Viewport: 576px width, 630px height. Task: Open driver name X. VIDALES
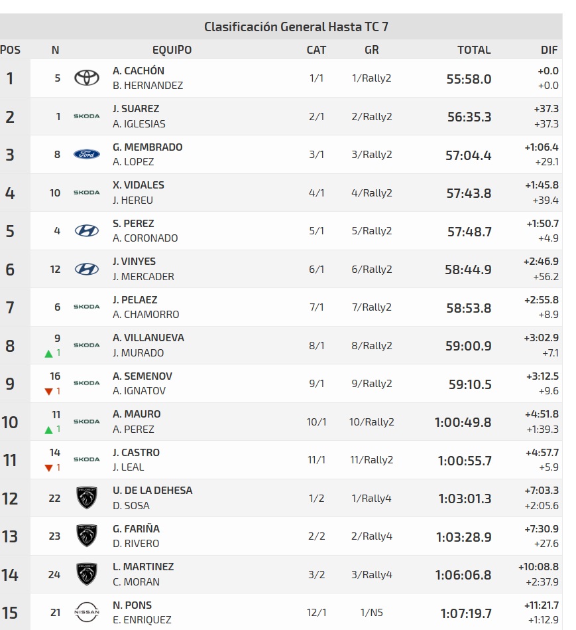[x=139, y=185]
